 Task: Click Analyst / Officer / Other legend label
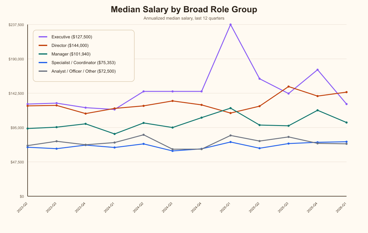point(83,71)
